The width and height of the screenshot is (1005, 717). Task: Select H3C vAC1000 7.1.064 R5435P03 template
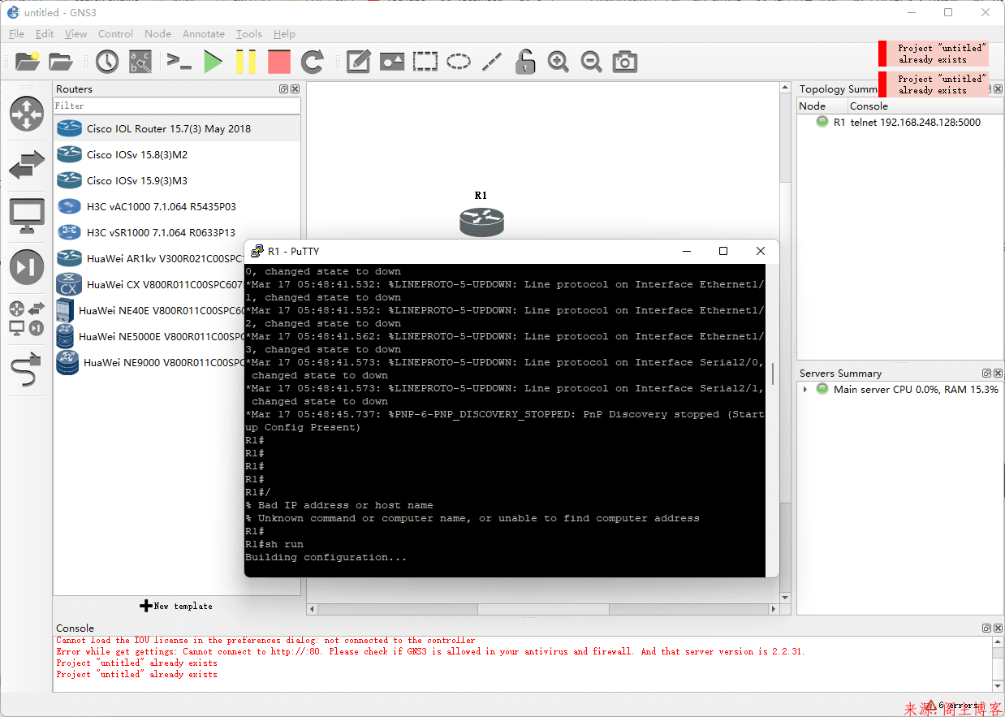coord(177,206)
